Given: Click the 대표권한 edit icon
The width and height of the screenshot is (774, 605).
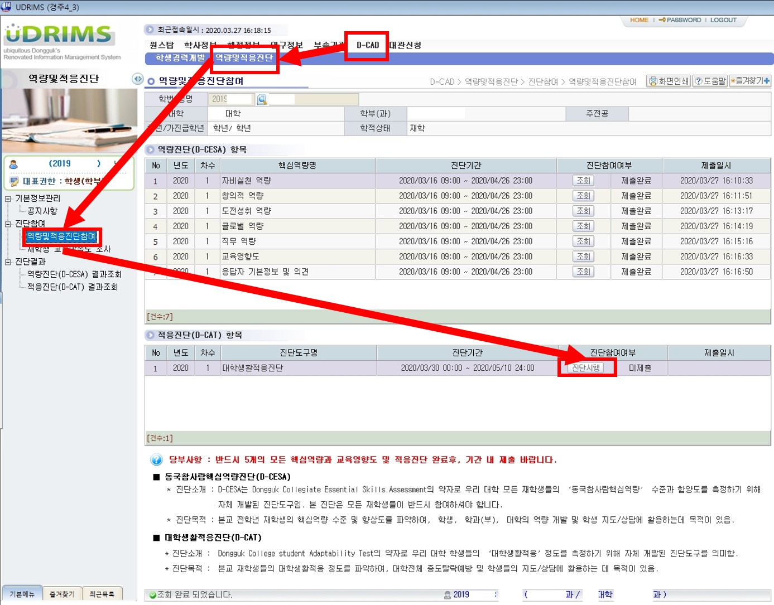Looking at the screenshot, I should pos(15,181).
